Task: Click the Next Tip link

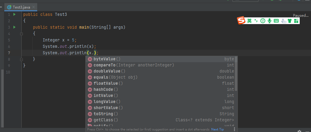Action: (217, 129)
